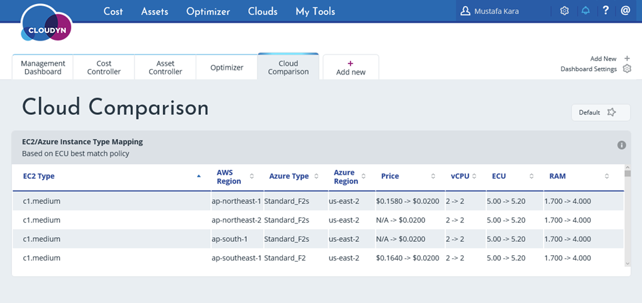This screenshot has width=642, height=303.
Task: Click the Default button
Action: (x=601, y=112)
